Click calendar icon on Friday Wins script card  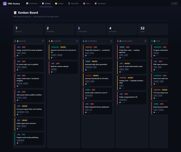120,58
